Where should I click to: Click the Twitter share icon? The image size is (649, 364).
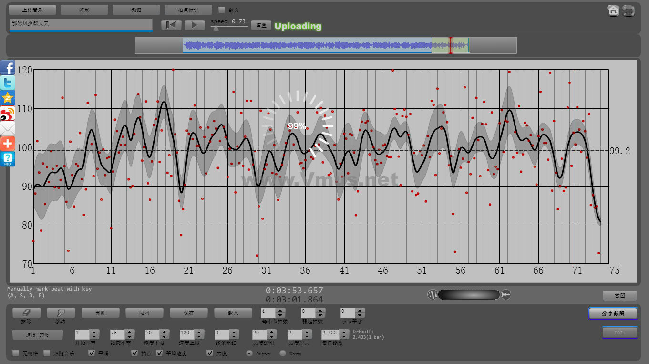pyautogui.click(x=8, y=83)
